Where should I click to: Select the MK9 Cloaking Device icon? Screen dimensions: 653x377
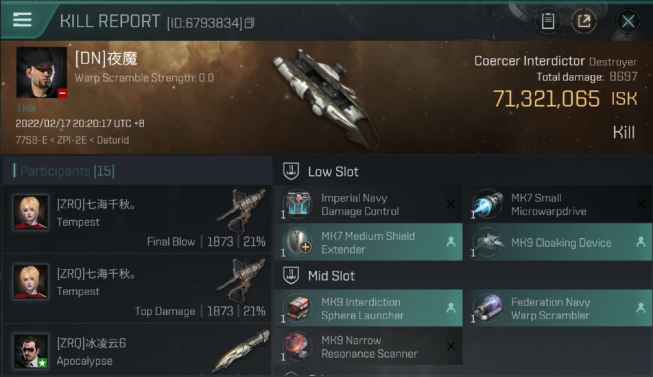tap(487, 242)
